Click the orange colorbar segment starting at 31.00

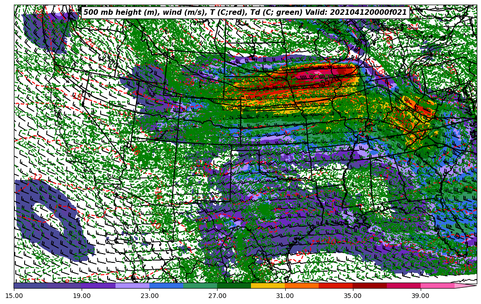point(302,285)
